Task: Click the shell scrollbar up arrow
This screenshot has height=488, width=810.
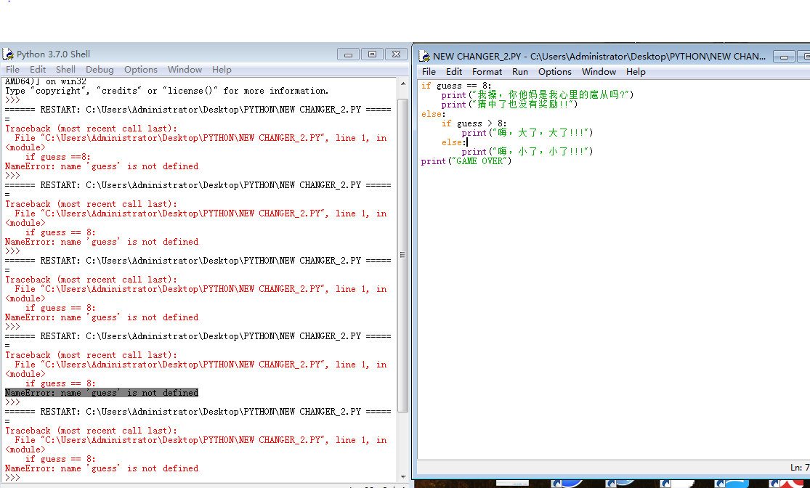Action: 403,83
